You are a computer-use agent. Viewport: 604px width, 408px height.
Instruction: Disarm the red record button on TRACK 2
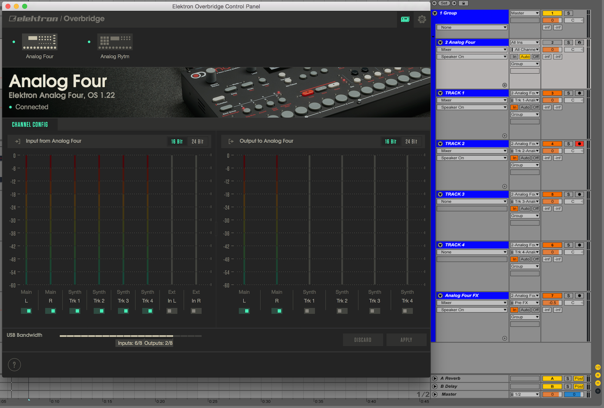click(580, 144)
